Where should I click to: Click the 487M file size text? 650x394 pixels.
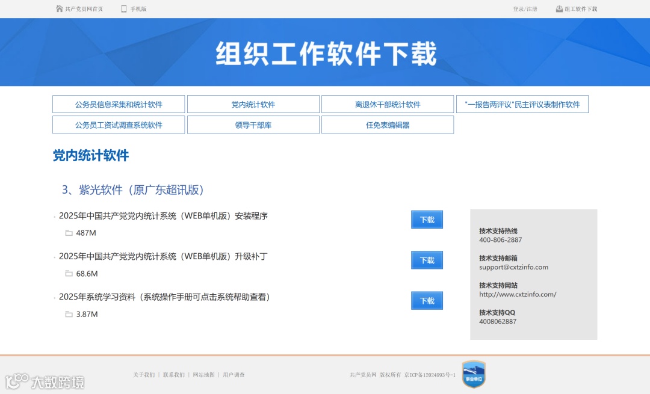pyautogui.click(x=86, y=233)
